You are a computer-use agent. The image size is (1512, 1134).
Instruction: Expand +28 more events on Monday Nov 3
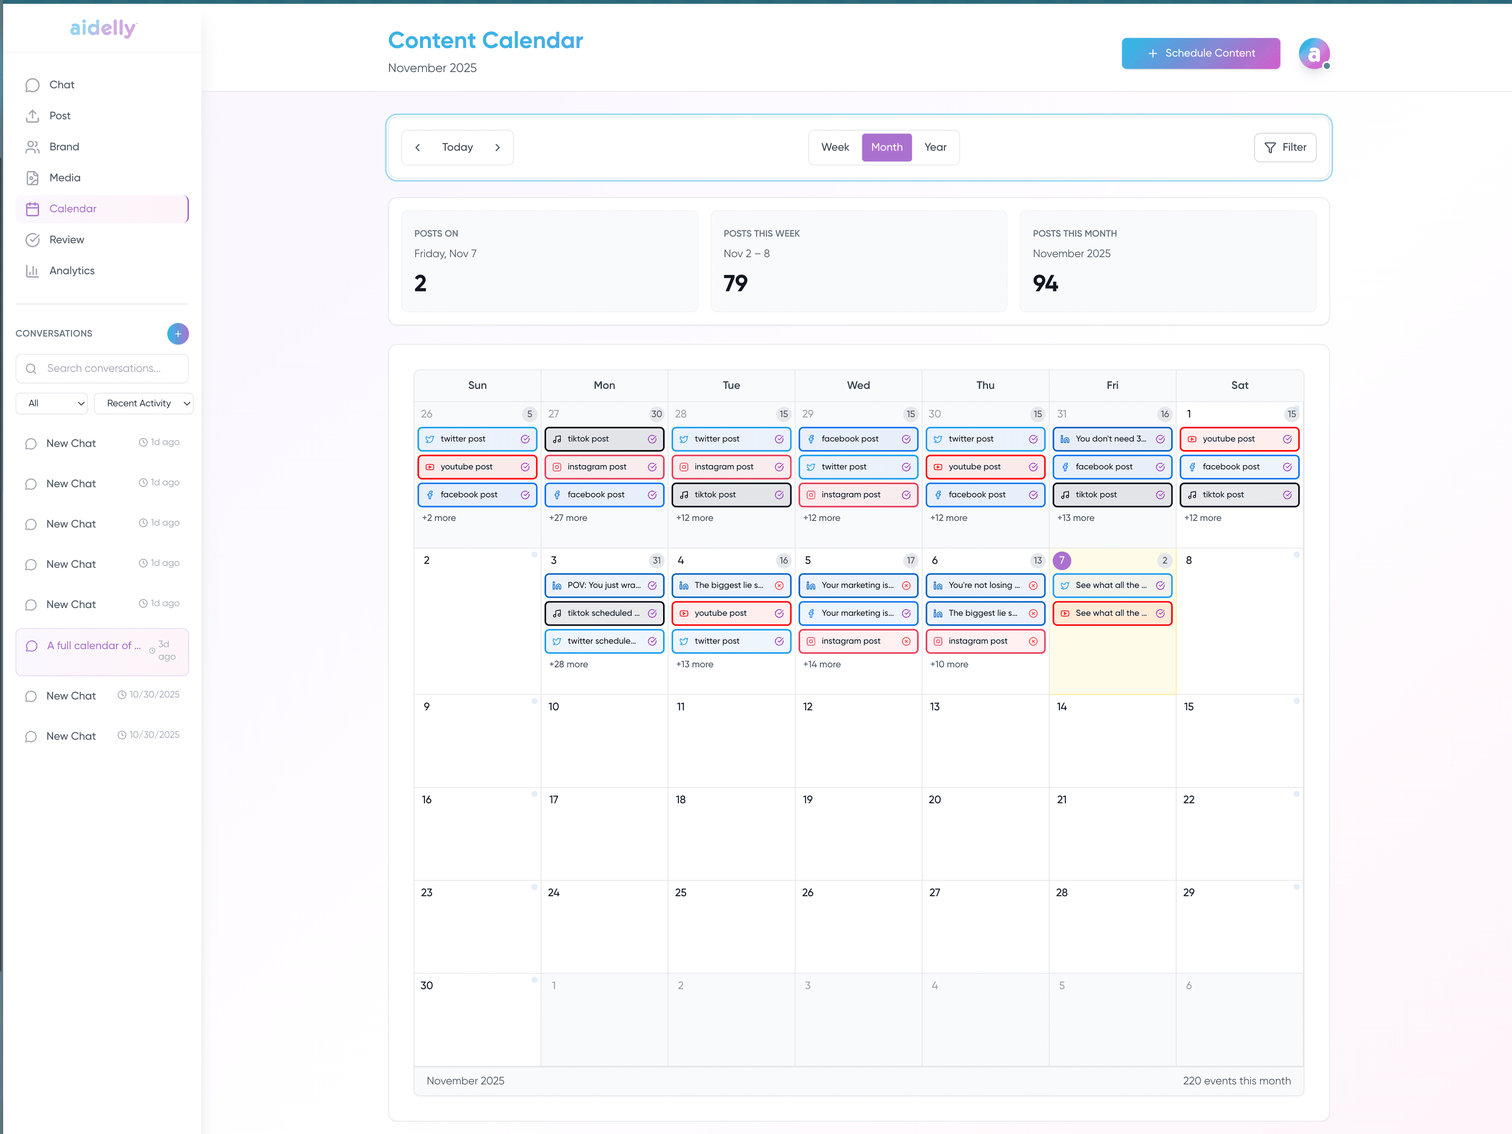click(568, 664)
